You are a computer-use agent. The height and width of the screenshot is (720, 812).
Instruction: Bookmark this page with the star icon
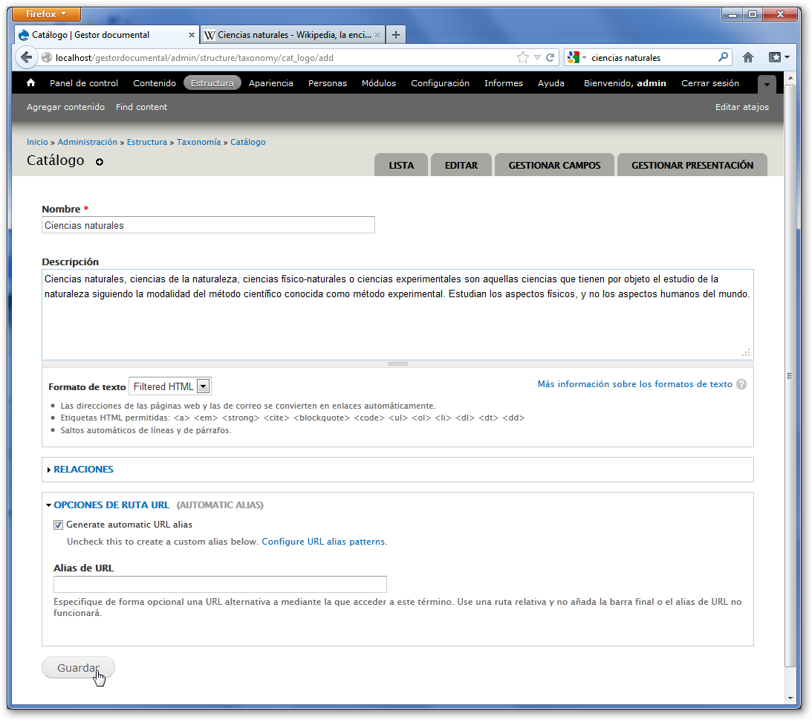(x=522, y=57)
